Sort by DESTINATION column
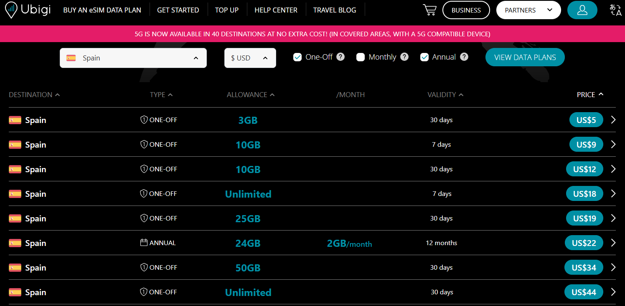The image size is (625, 306). click(34, 95)
